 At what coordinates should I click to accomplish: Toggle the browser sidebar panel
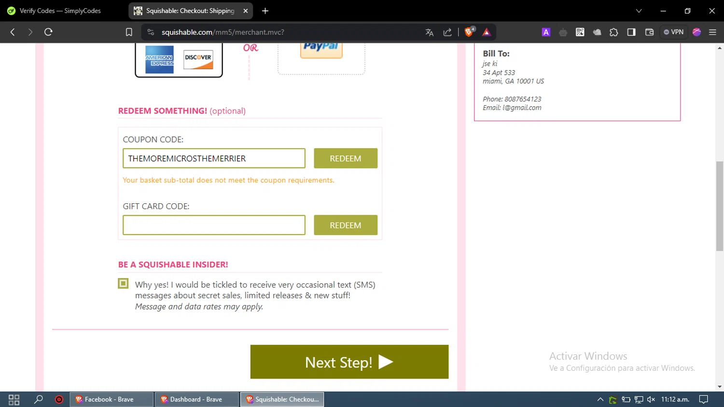pyautogui.click(x=631, y=32)
